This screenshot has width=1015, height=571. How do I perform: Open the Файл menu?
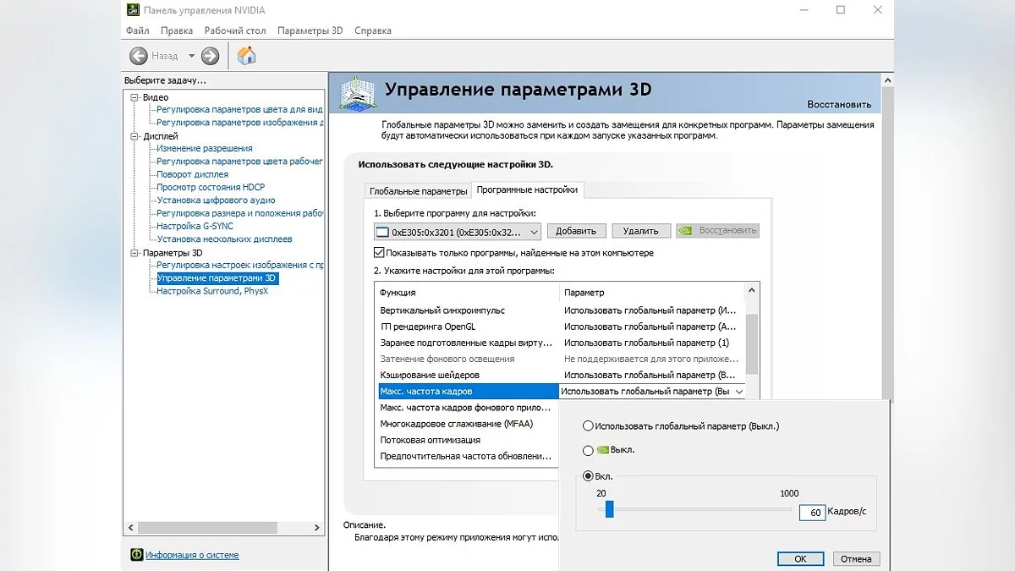(137, 30)
